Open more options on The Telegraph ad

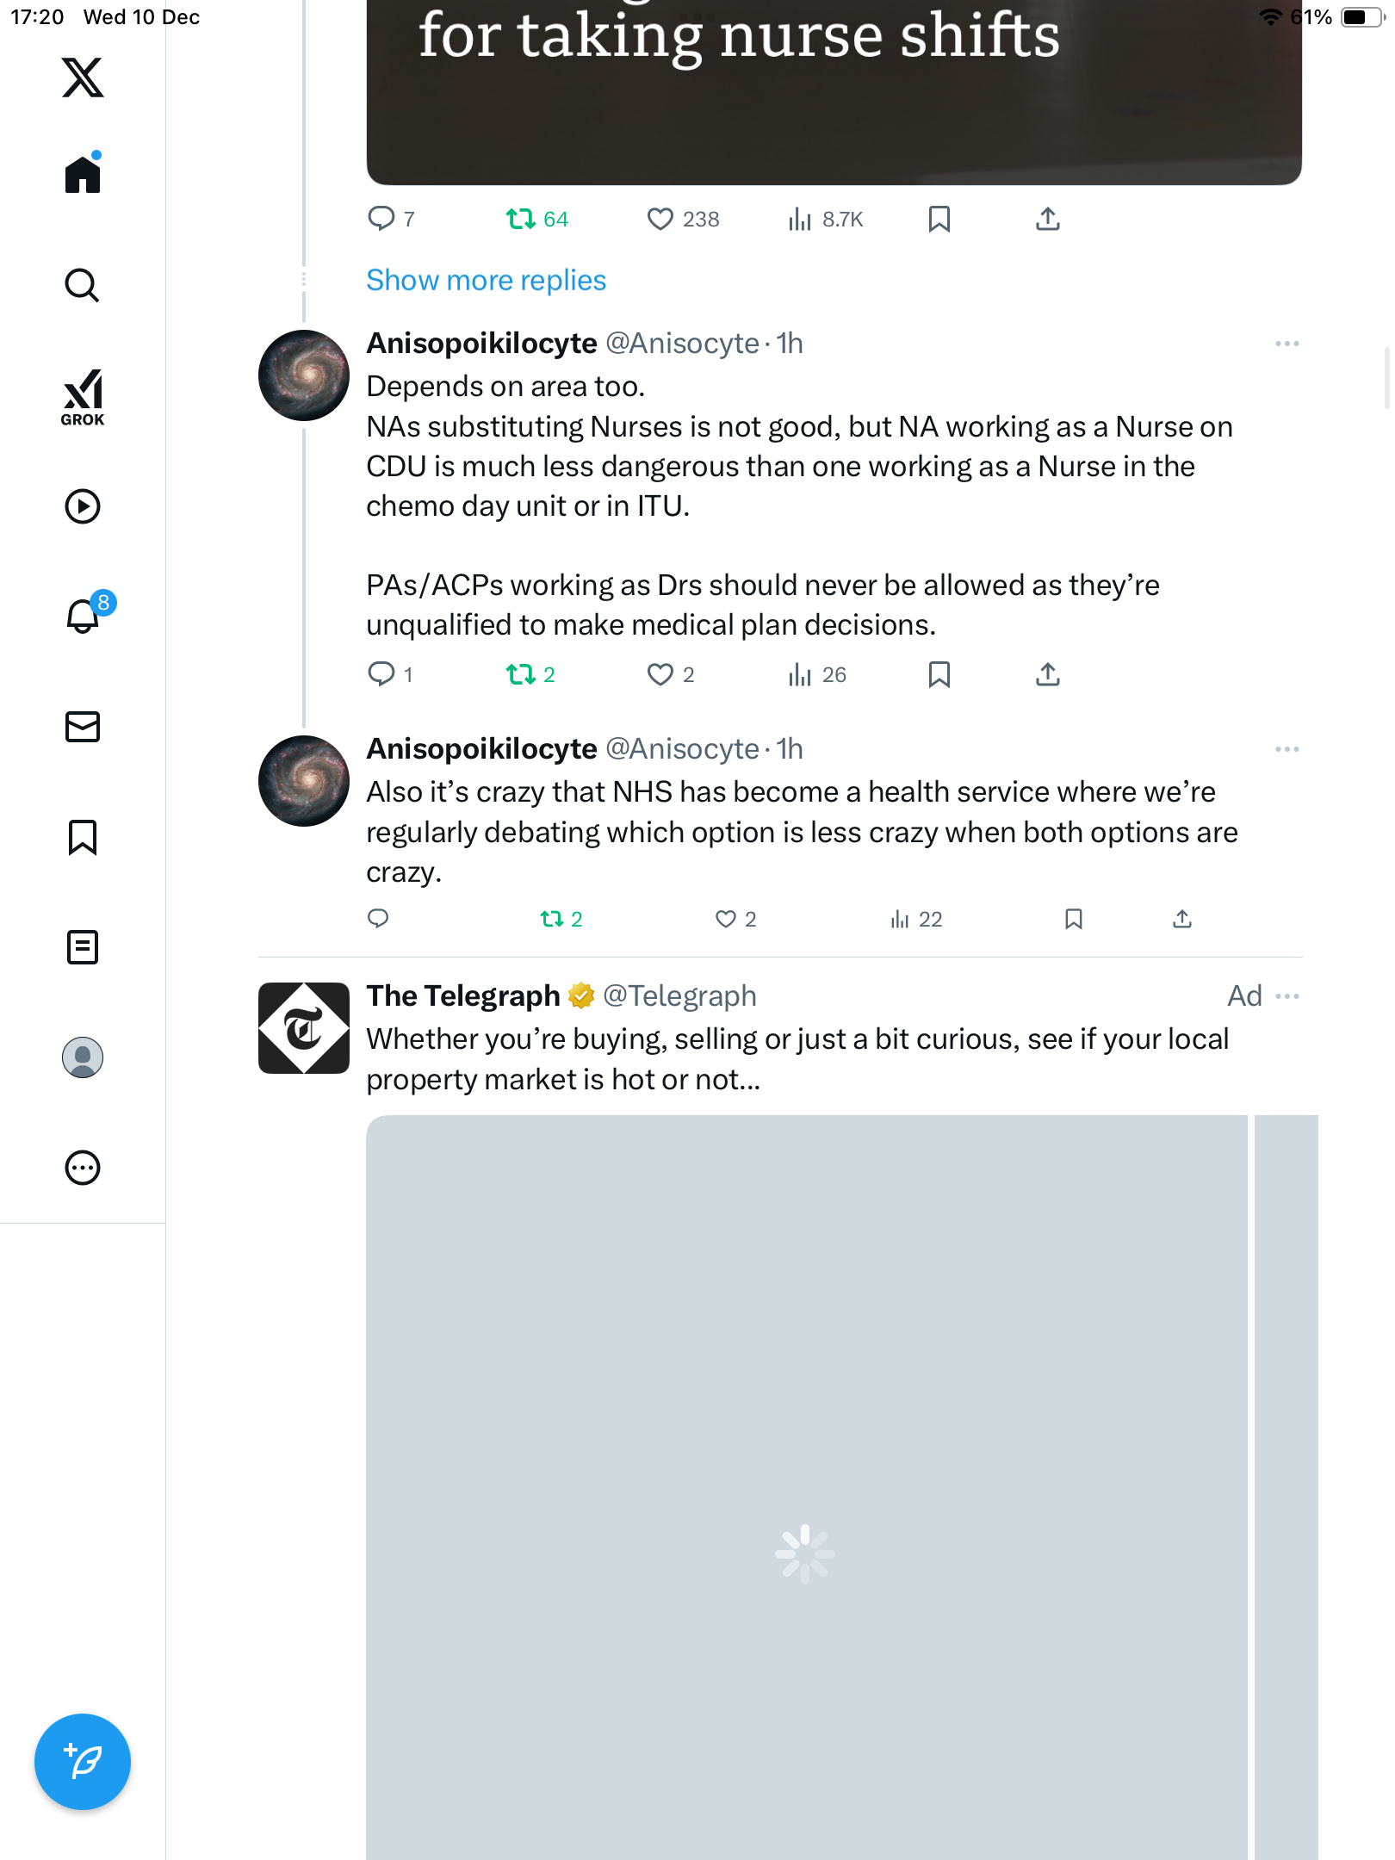pyautogui.click(x=1287, y=996)
